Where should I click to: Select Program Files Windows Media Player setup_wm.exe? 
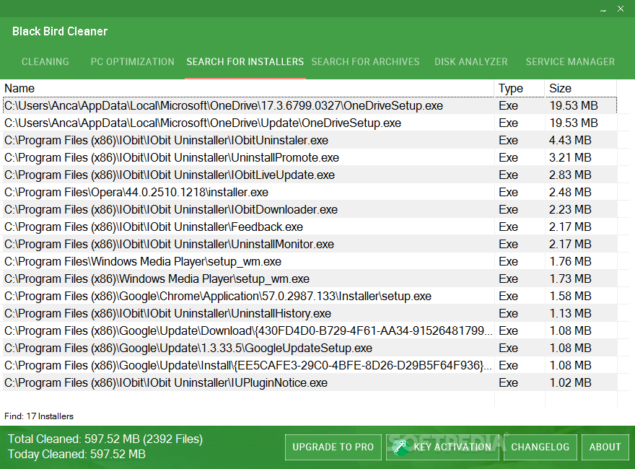(310, 262)
